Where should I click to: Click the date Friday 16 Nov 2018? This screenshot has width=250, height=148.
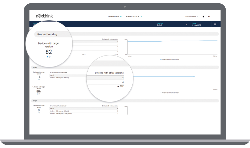click(196, 24)
